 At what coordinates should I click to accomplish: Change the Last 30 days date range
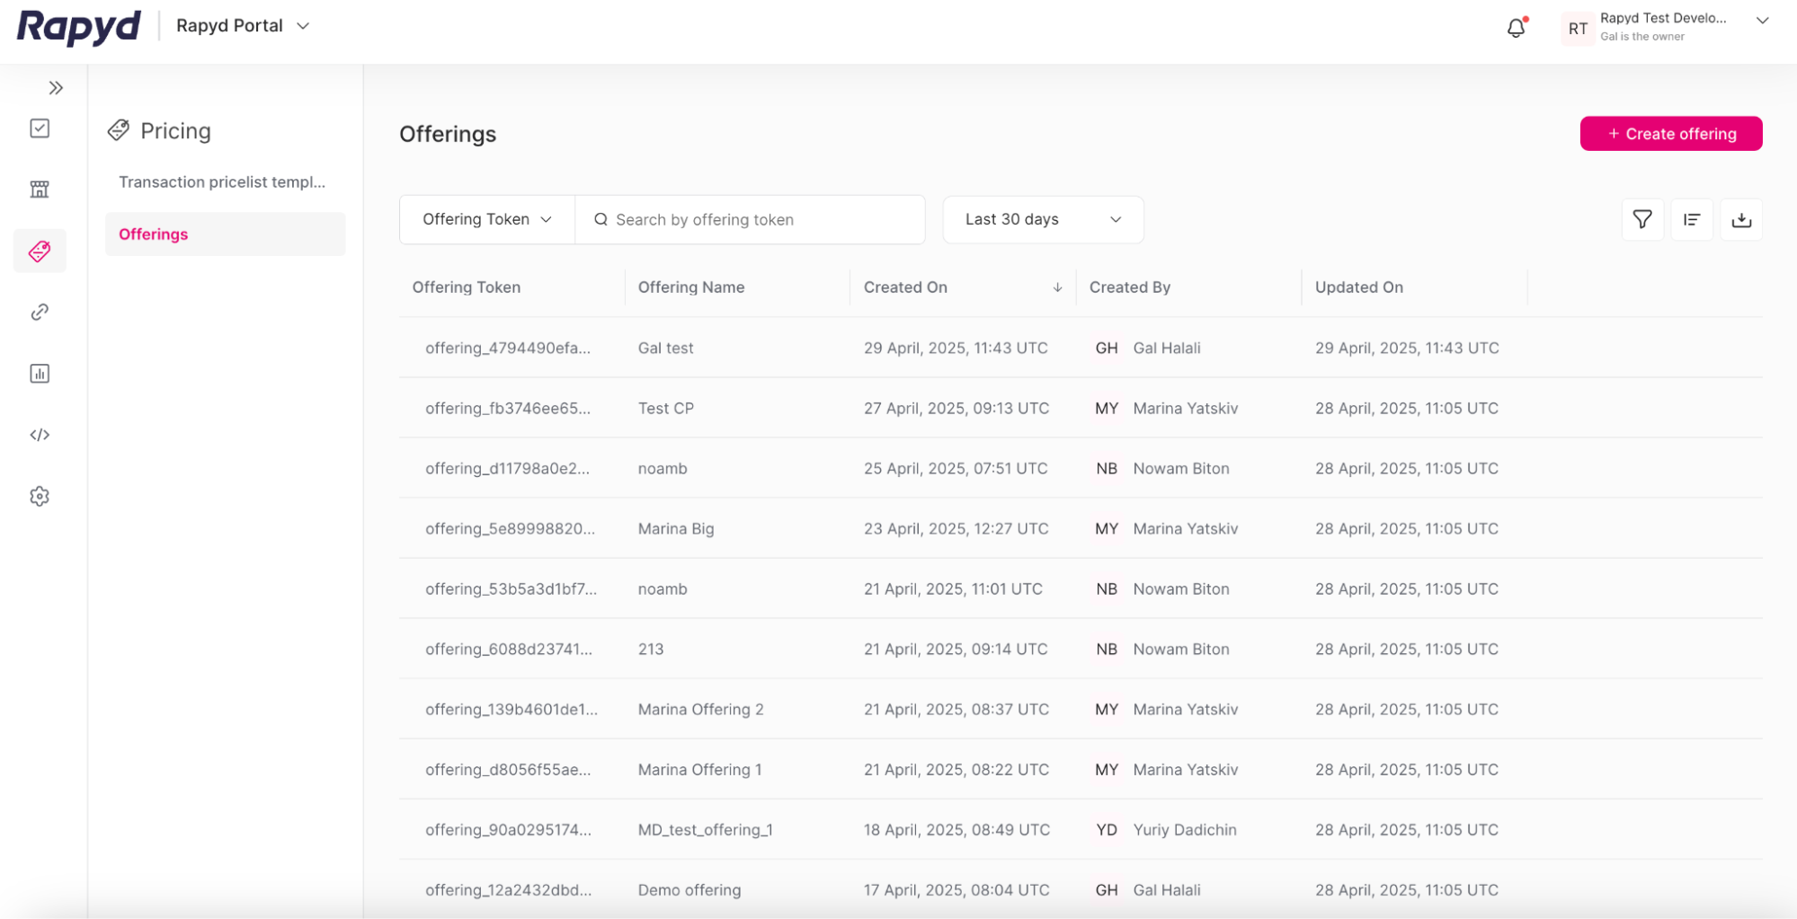(1043, 219)
